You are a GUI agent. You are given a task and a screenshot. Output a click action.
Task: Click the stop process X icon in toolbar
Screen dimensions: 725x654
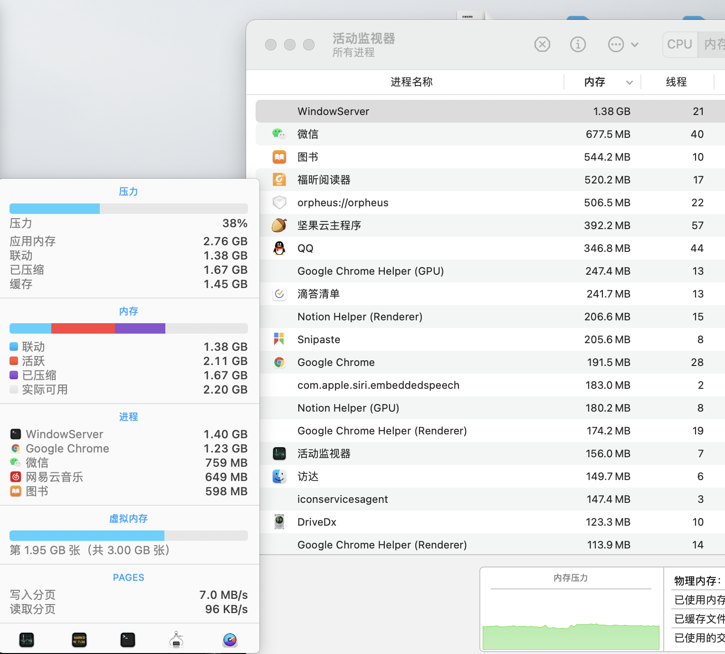[x=542, y=45]
